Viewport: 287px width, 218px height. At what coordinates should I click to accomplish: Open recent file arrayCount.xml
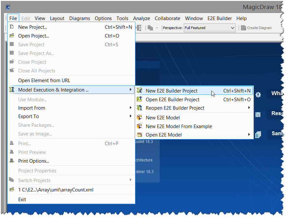(x=56, y=190)
